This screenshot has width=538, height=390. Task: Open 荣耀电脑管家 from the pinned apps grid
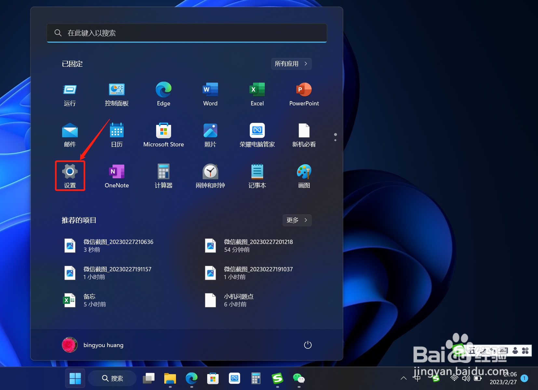pyautogui.click(x=257, y=136)
